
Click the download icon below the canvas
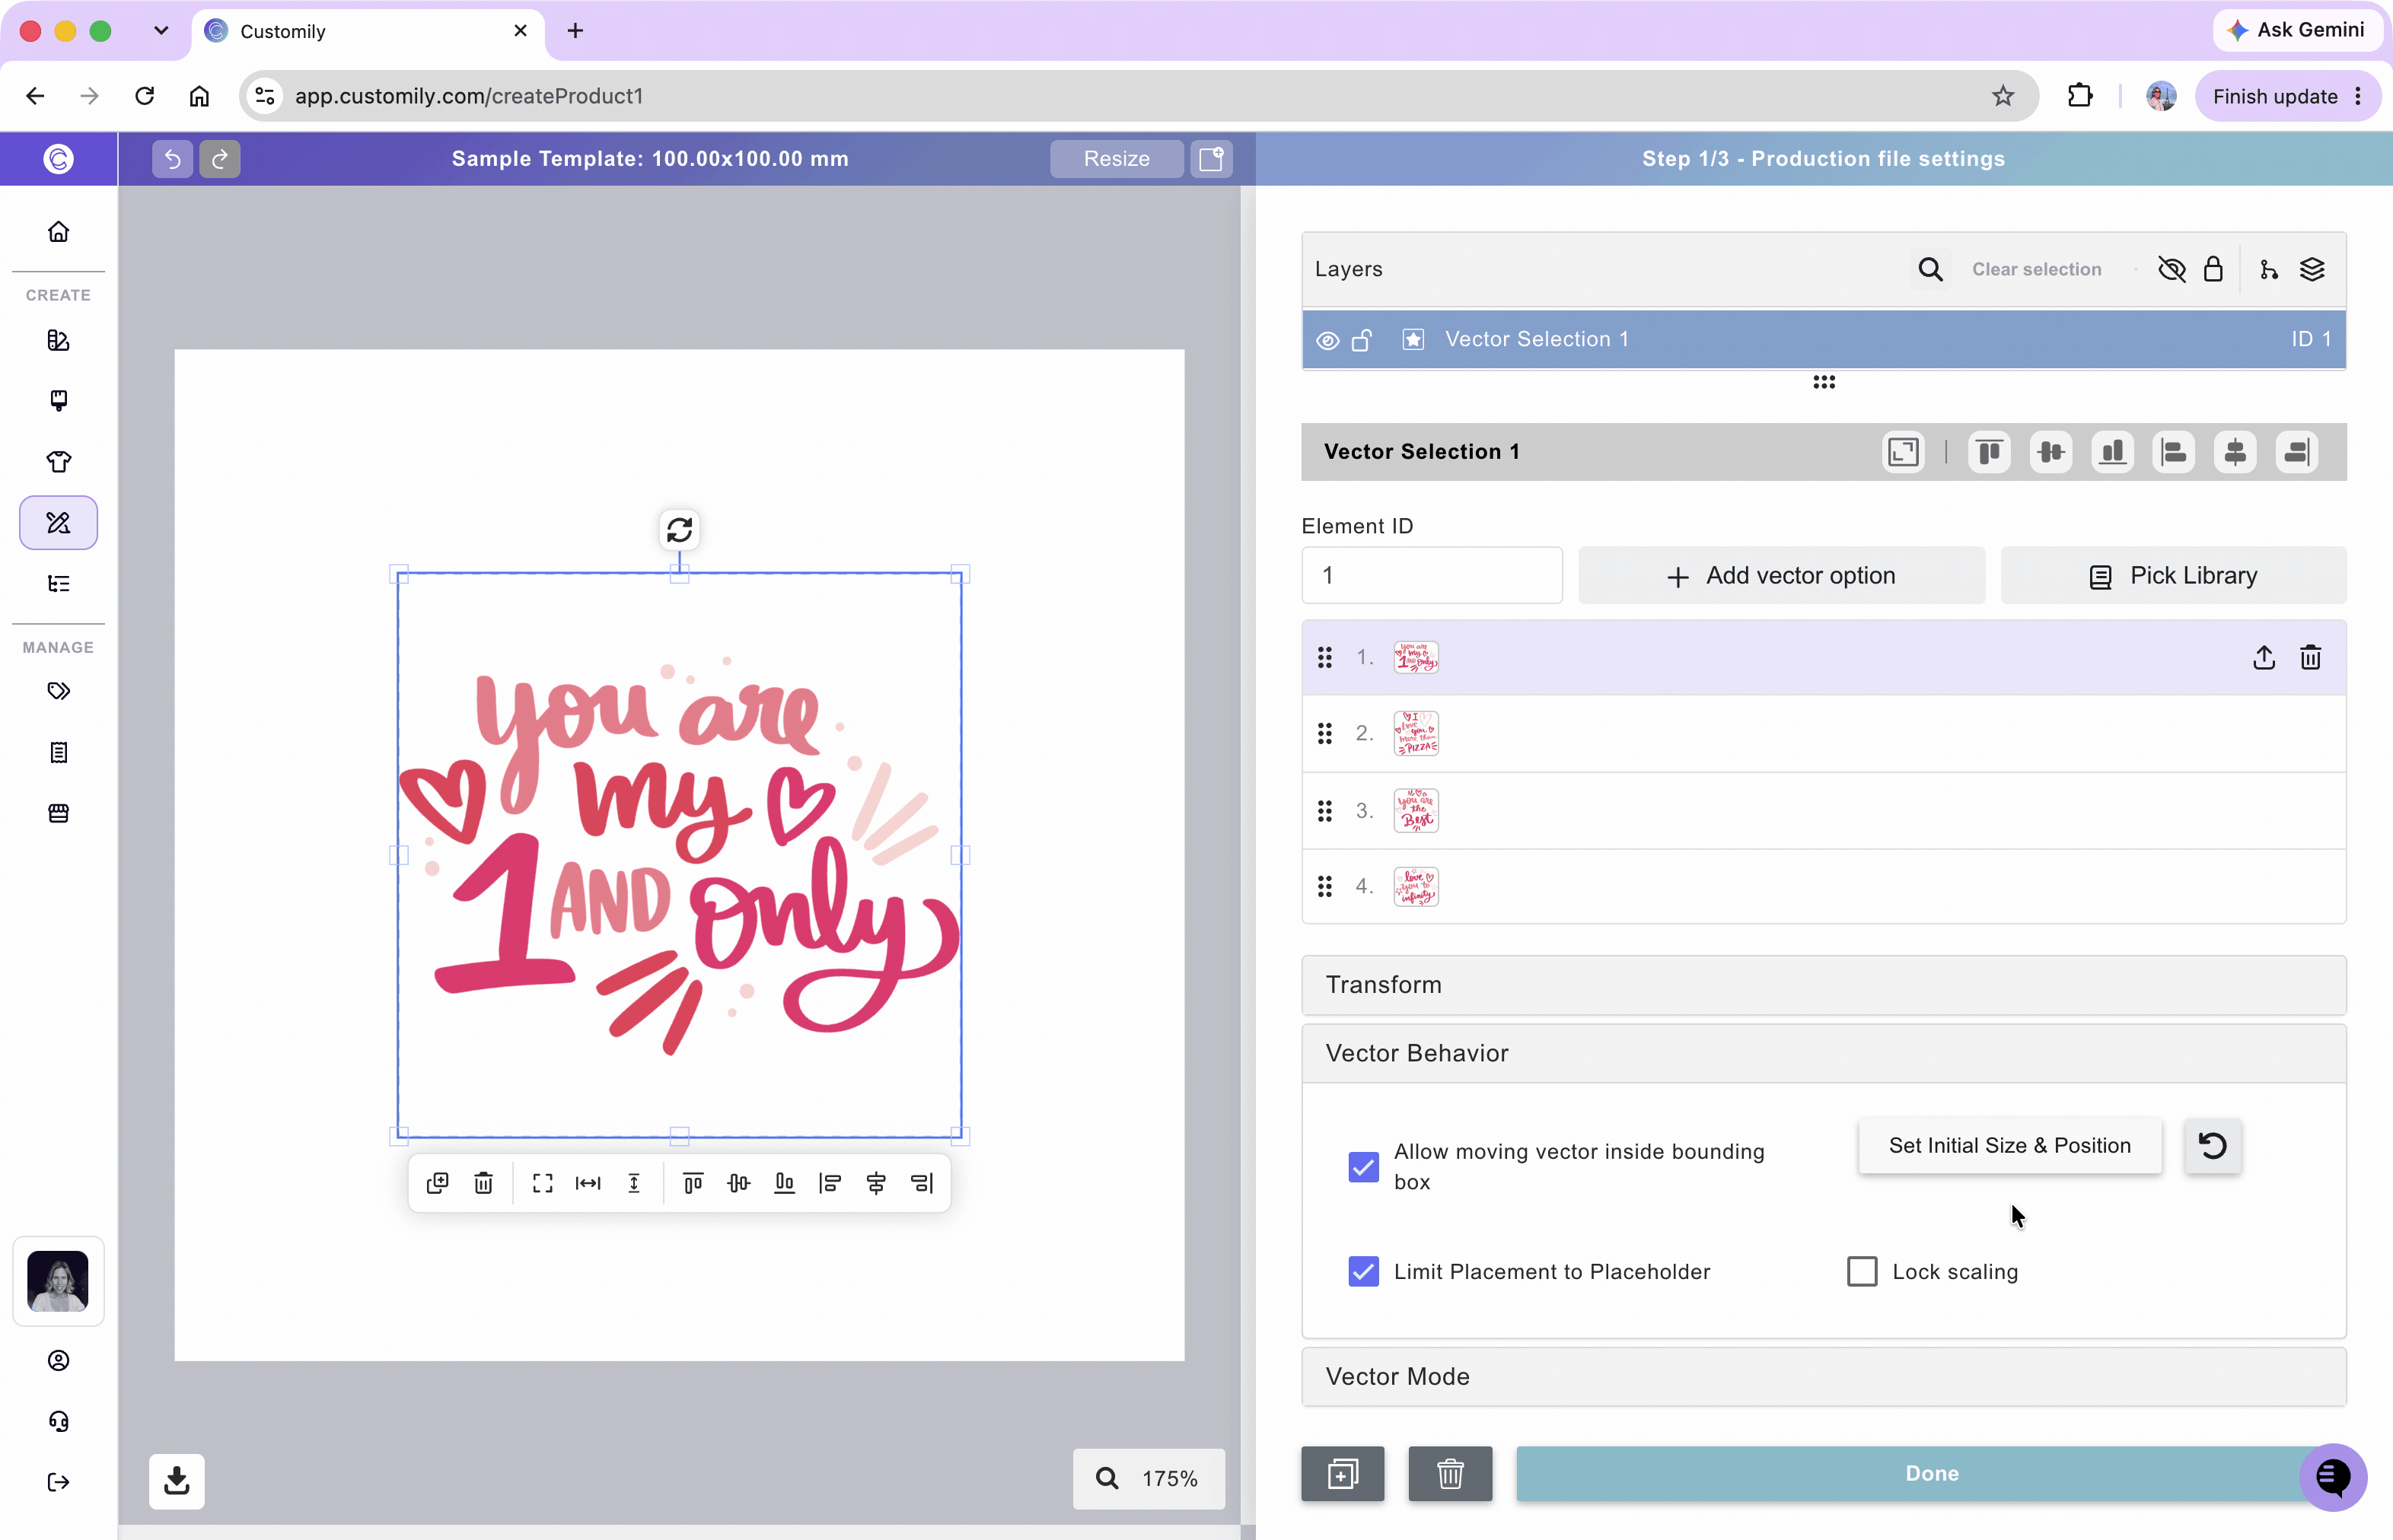click(x=177, y=1481)
